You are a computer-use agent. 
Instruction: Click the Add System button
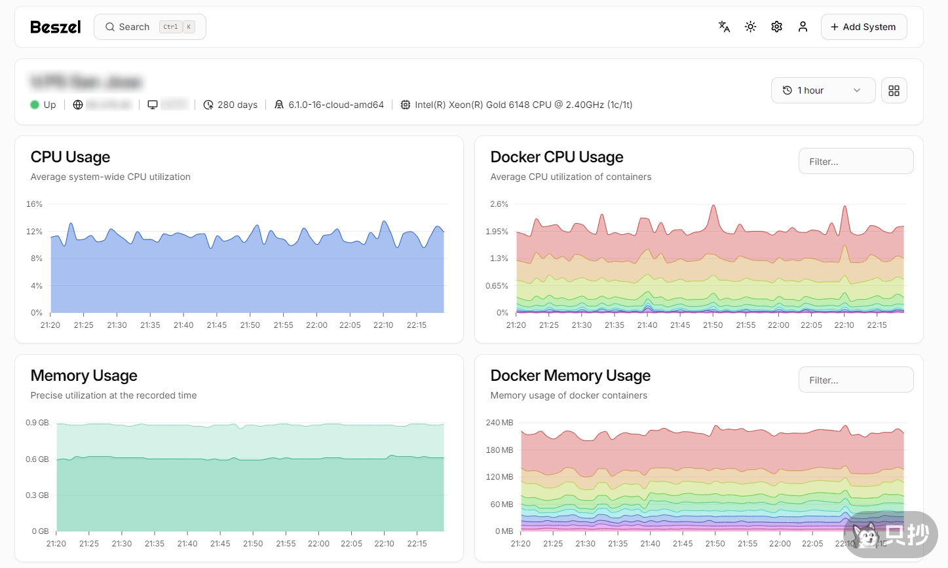pyautogui.click(x=863, y=27)
